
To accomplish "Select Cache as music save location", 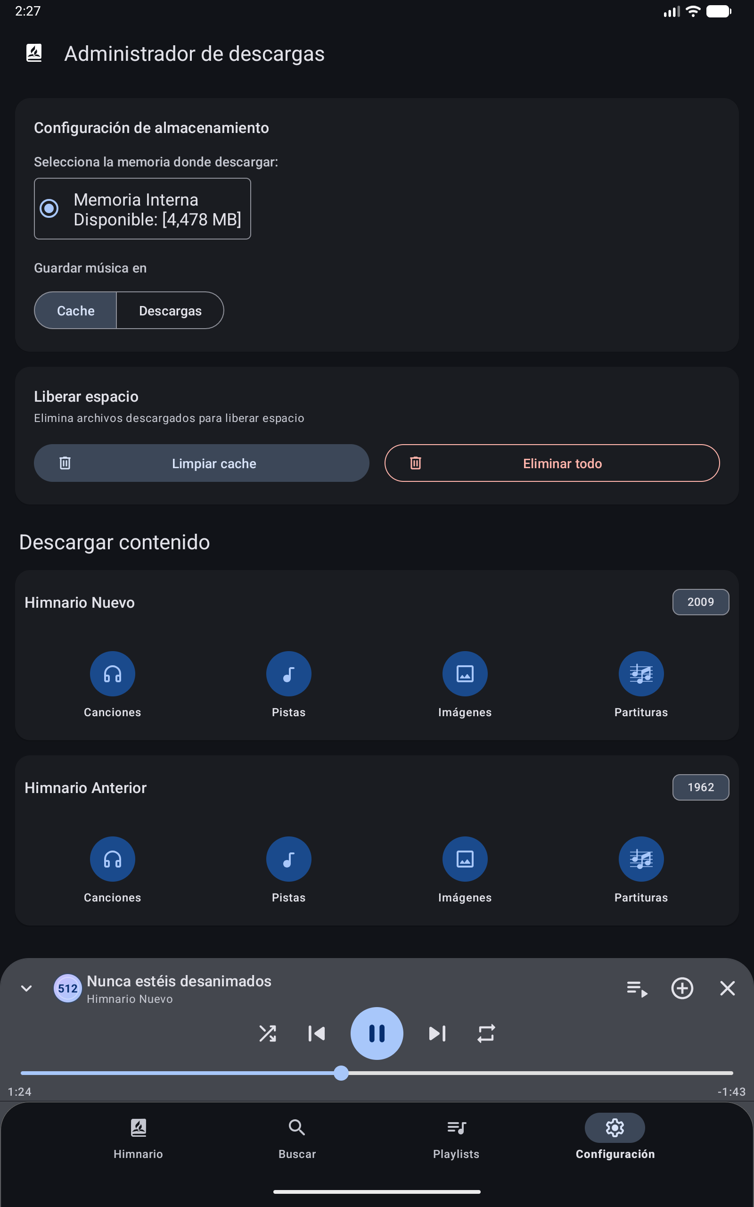I will (76, 311).
